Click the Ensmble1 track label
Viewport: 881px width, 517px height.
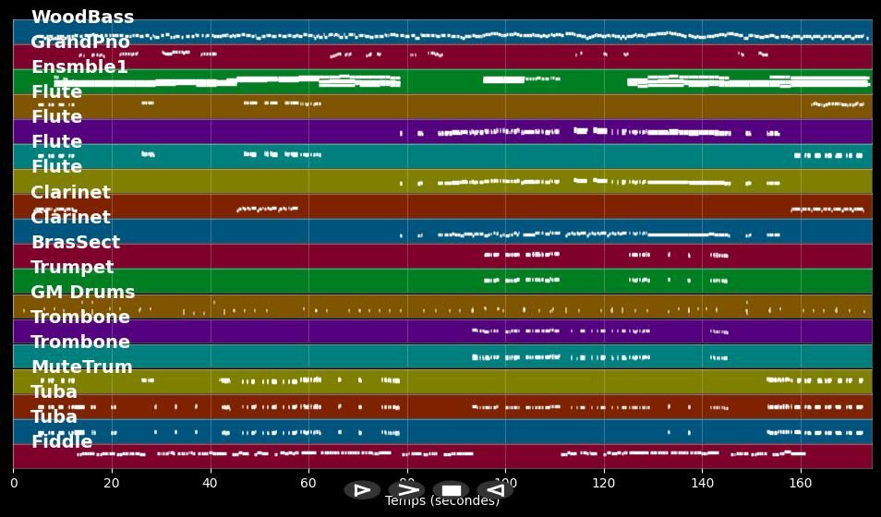coord(79,67)
